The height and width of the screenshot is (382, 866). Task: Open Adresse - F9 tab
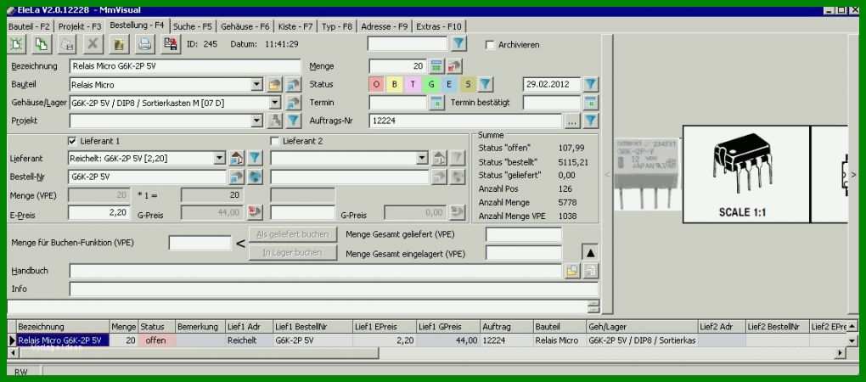click(385, 26)
